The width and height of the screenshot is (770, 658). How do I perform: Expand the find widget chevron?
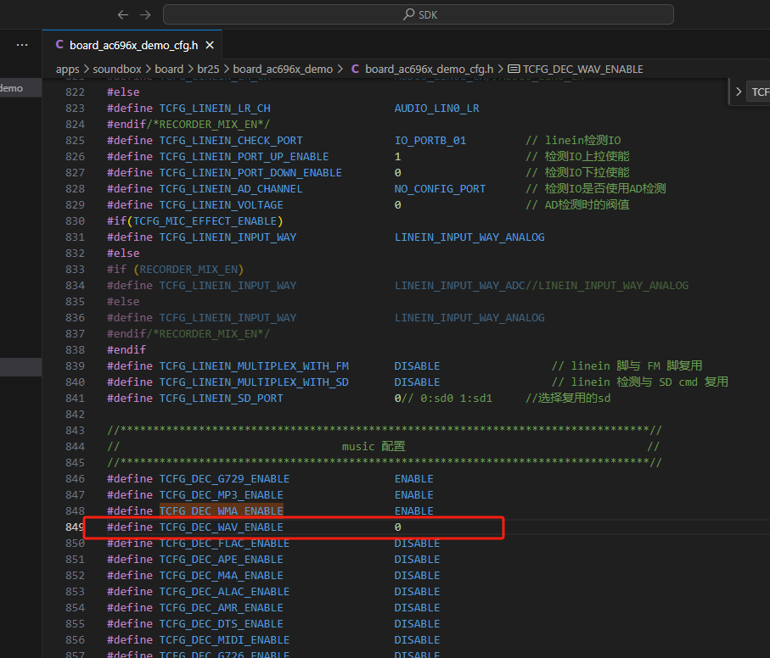738,92
